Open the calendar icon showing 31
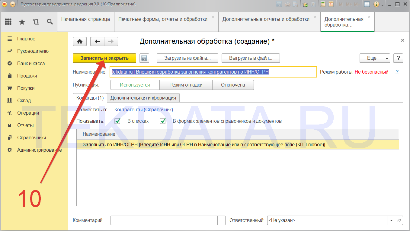Viewport: 410px width, 231px height. (331, 4)
